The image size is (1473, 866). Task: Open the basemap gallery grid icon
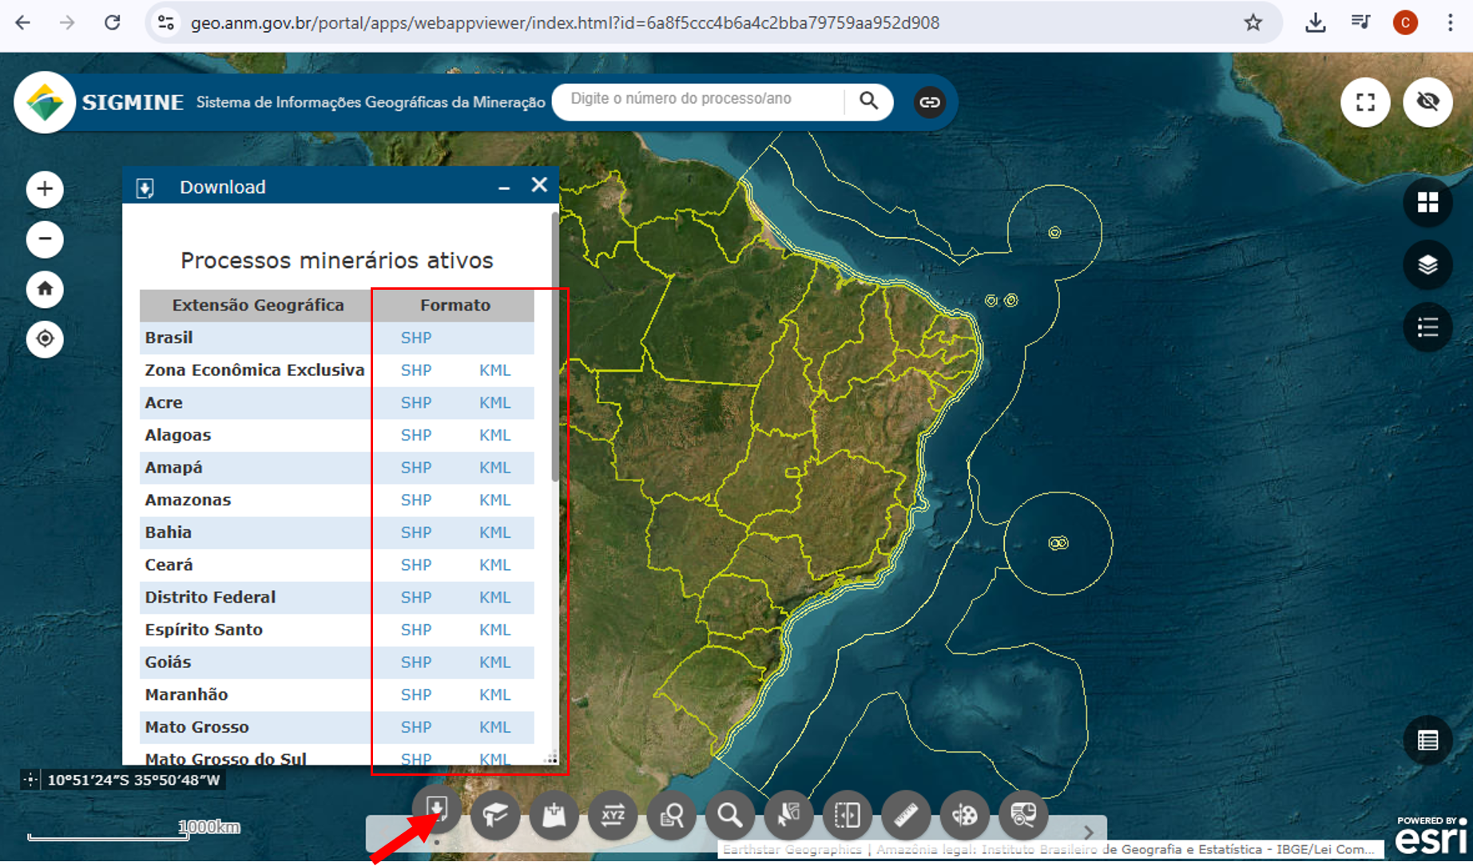point(1427,203)
